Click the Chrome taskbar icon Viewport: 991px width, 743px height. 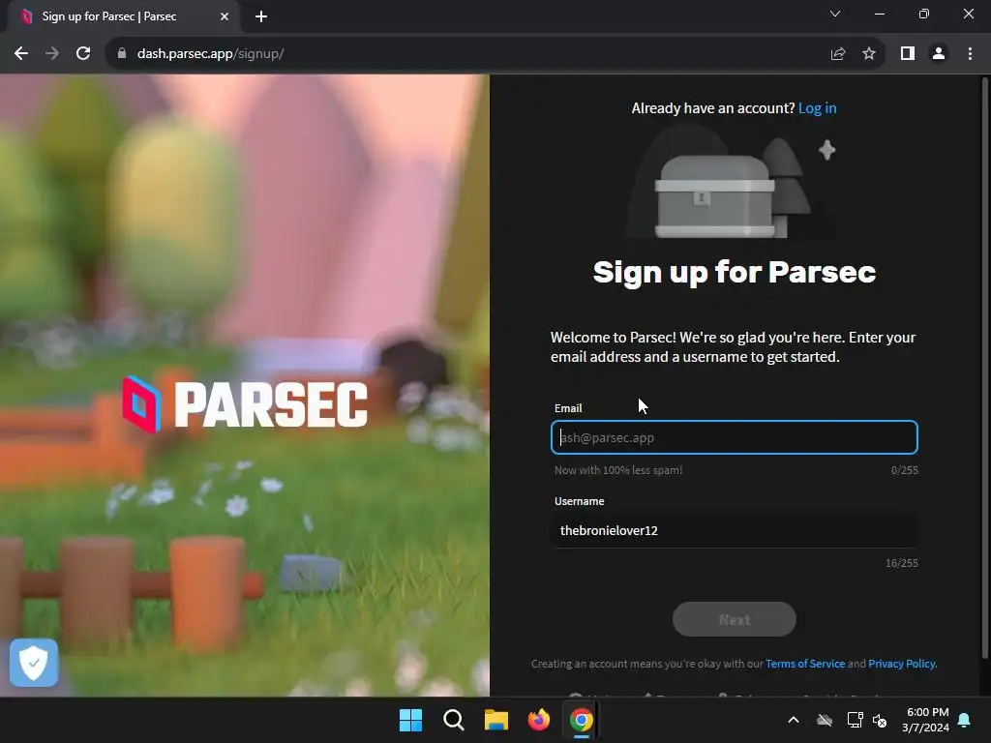pyautogui.click(x=582, y=720)
